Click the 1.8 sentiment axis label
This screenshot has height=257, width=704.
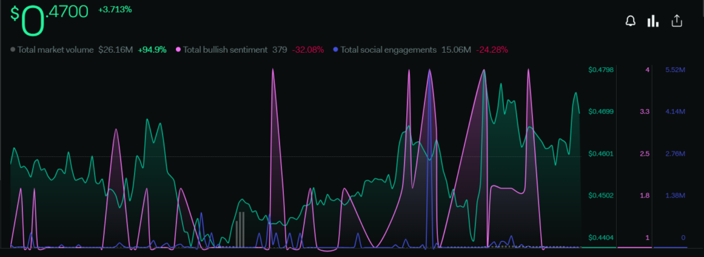tap(645, 195)
